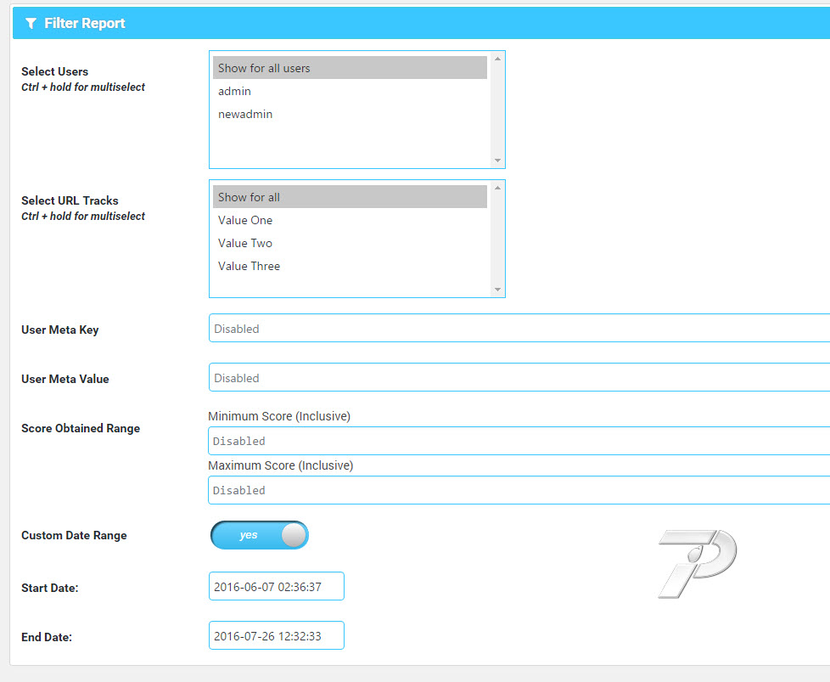The height and width of the screenshot is (682, 830).
Task: Select 'Show for all' in URL Tracks
Action: [x=350, y=197]
